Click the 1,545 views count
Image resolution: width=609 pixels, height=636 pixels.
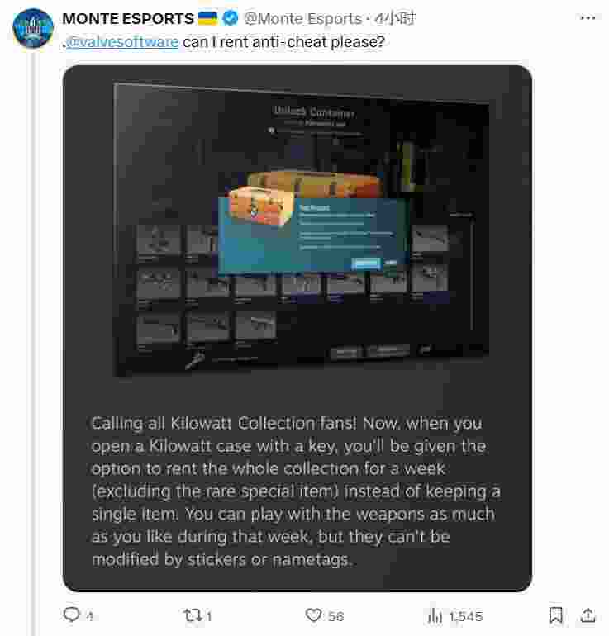(x=466, y=616)
